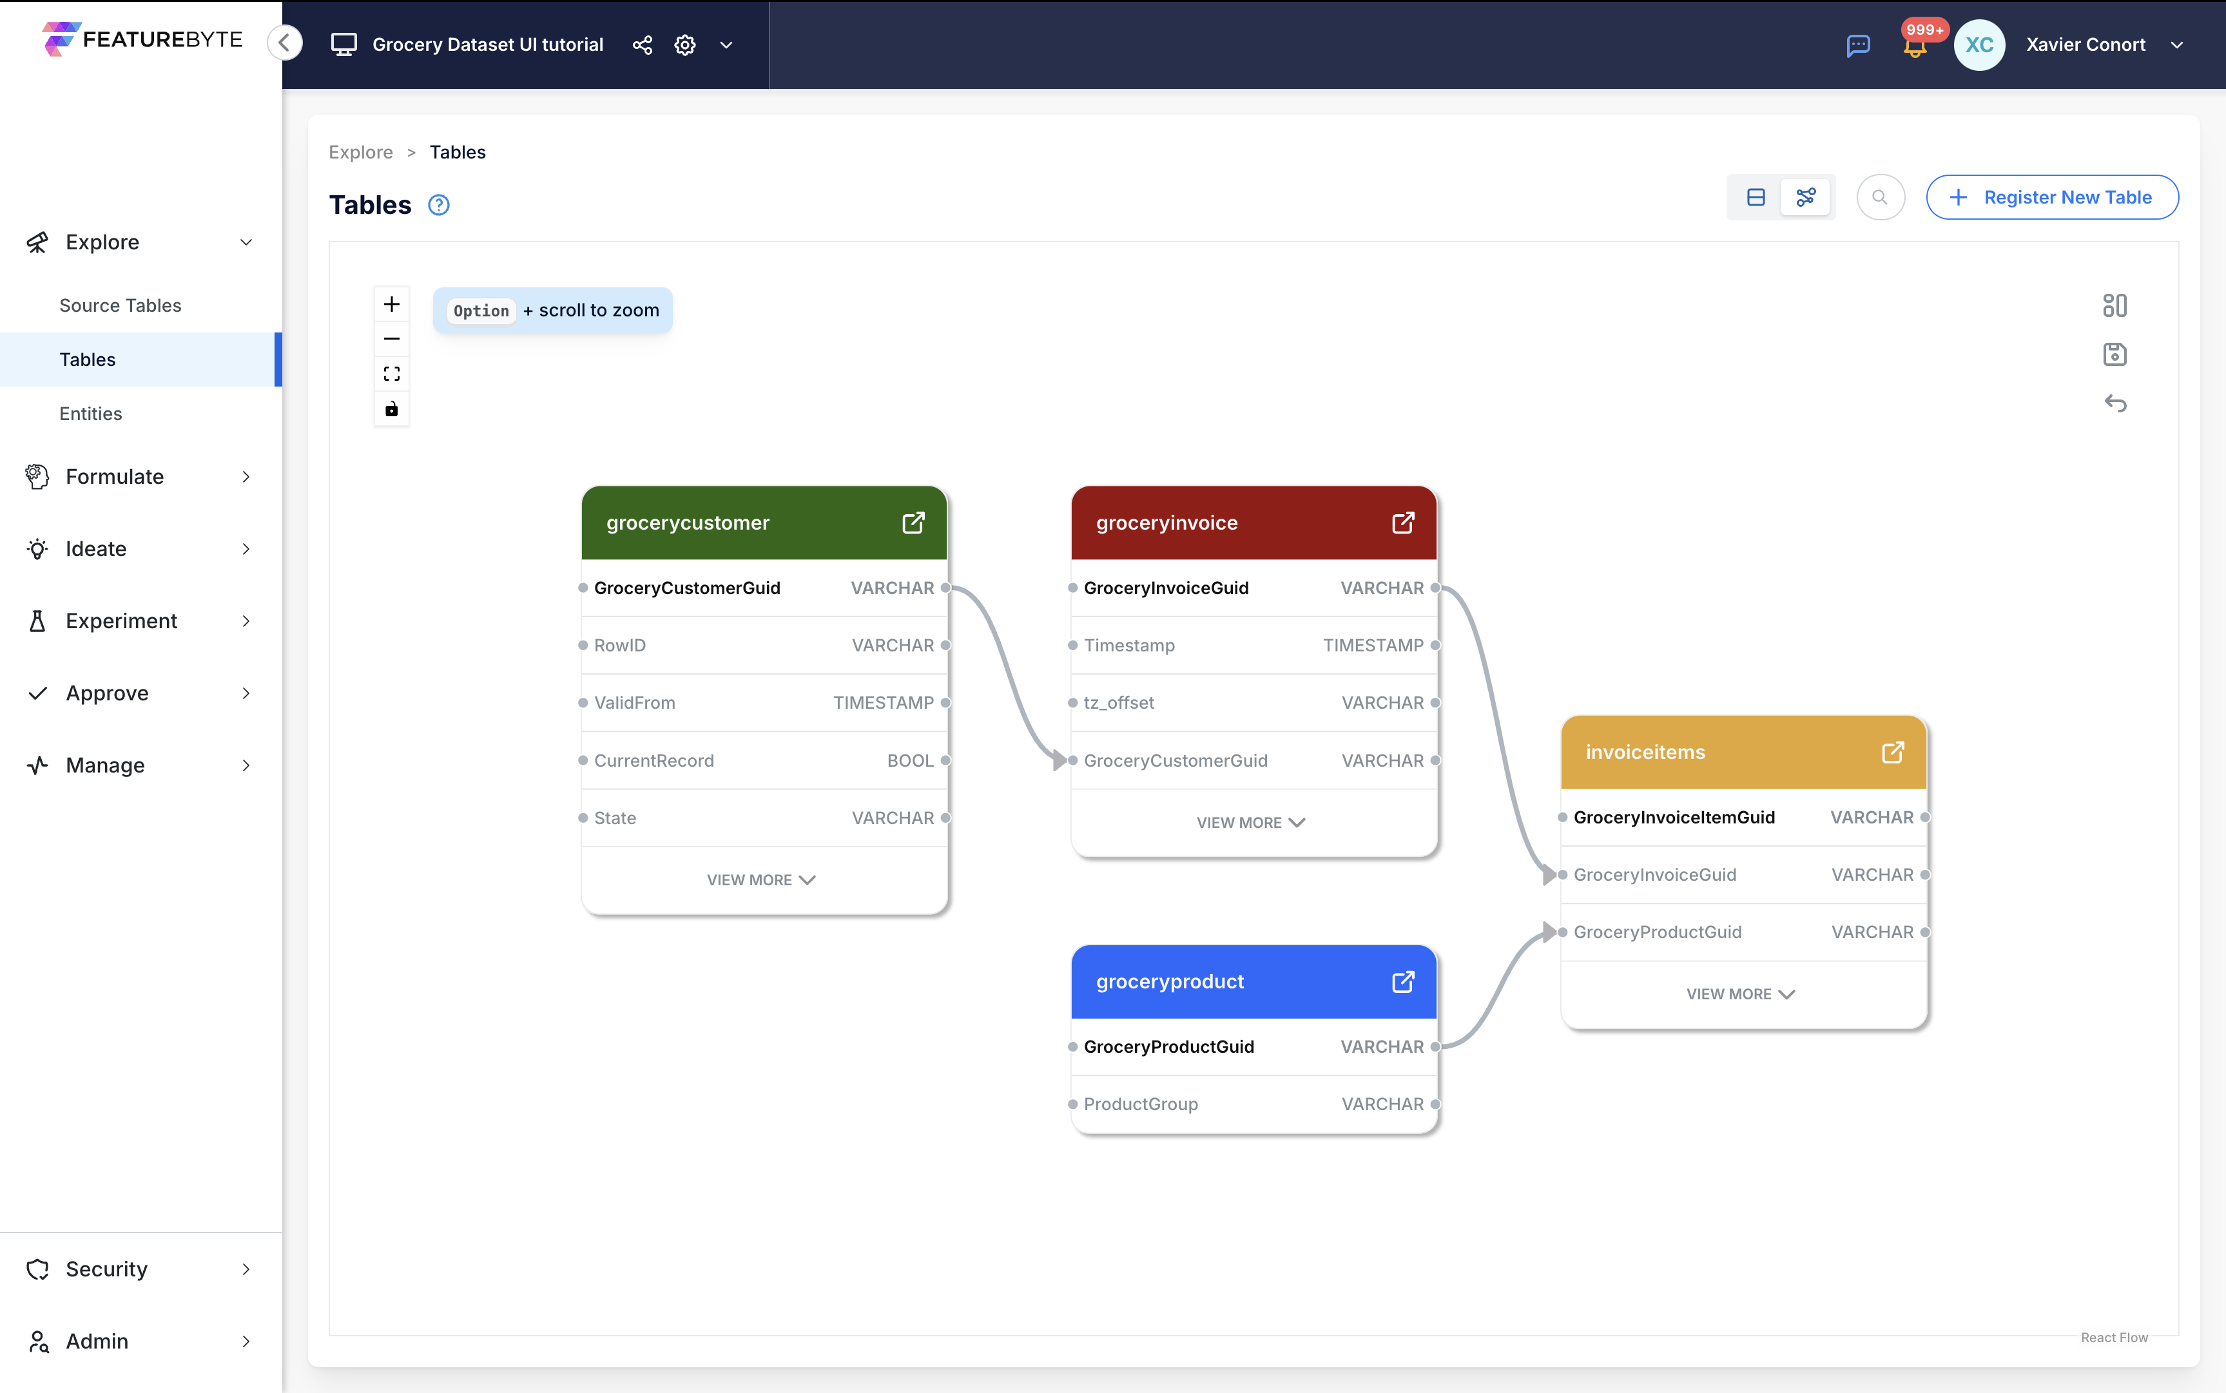Fit view using the fullscreen control
Viewport: 2226px width, 1393px height.
pos(392,374)
